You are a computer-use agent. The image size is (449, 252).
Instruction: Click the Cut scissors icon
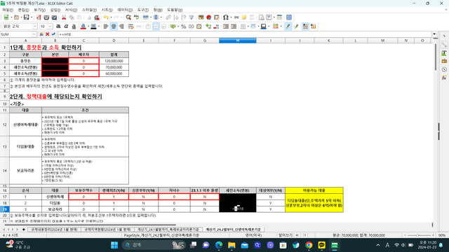coord(64,17)
